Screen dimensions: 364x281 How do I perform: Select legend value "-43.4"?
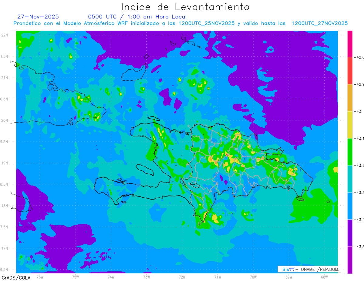(359, 219)
